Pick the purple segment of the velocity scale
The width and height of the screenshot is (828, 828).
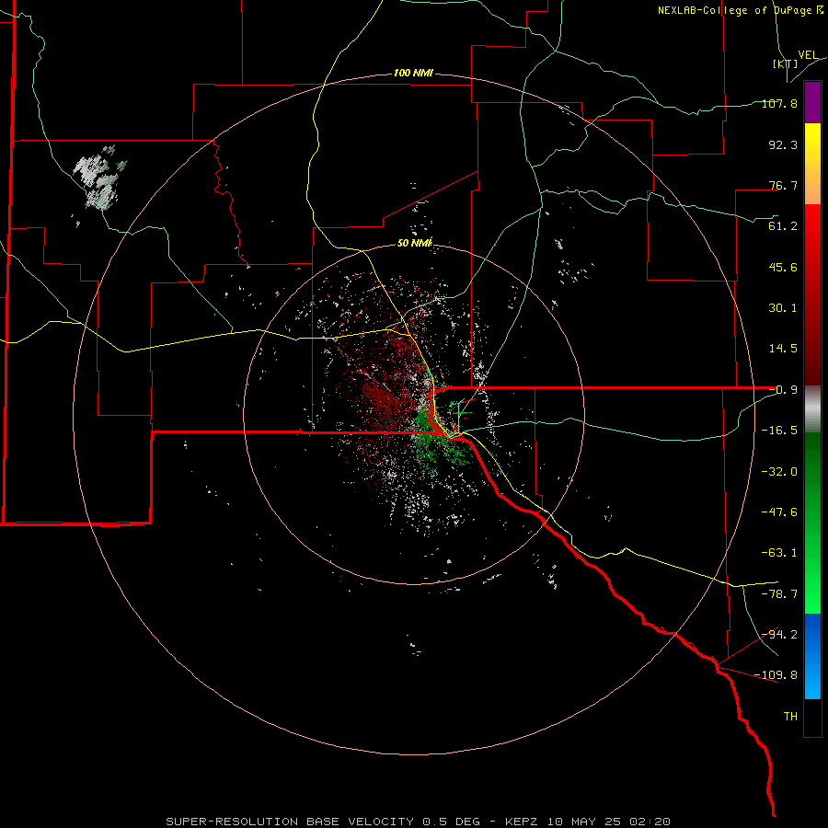click(812, 102)
